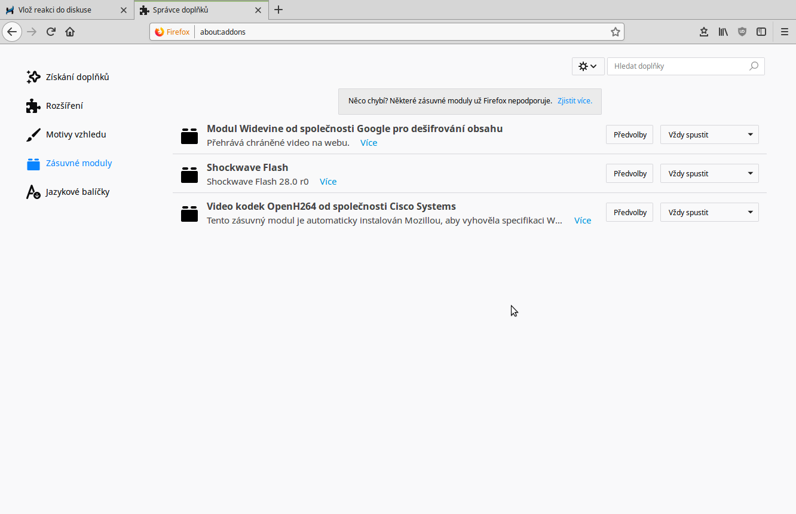Screen dimensions: 796x514
Task: Click the OpenH264 plugin icon
Action: [x=189, y=213]
